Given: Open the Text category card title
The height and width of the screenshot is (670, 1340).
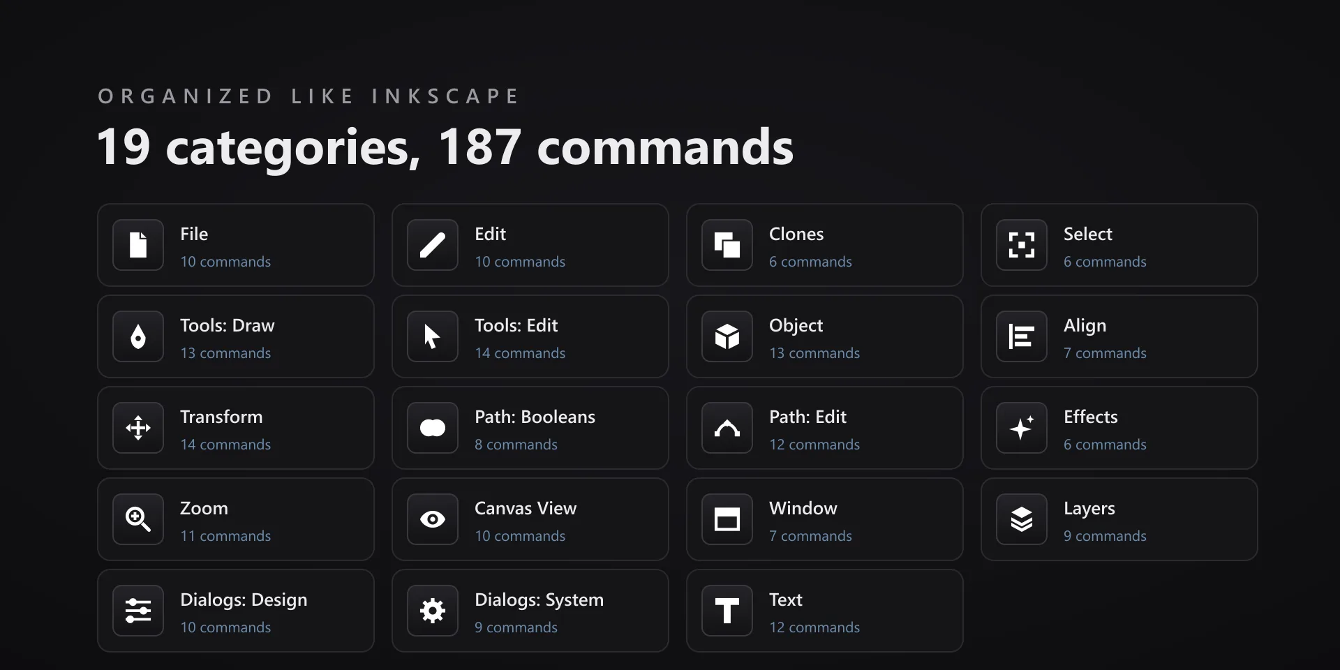Looking at the screenshot, I should click(x=786, y=600).
